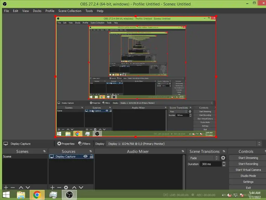Open the Tools menu
The height and width of the screenshot is (200, 266).
point(89,11)
